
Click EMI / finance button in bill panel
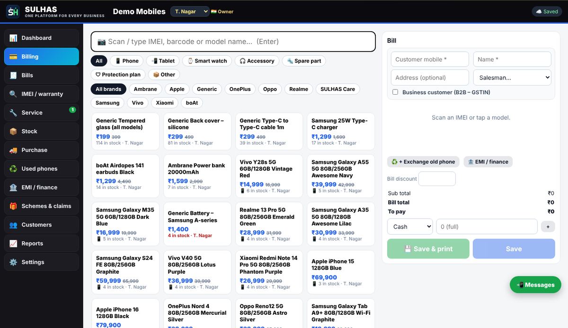[x=488, y=162]
